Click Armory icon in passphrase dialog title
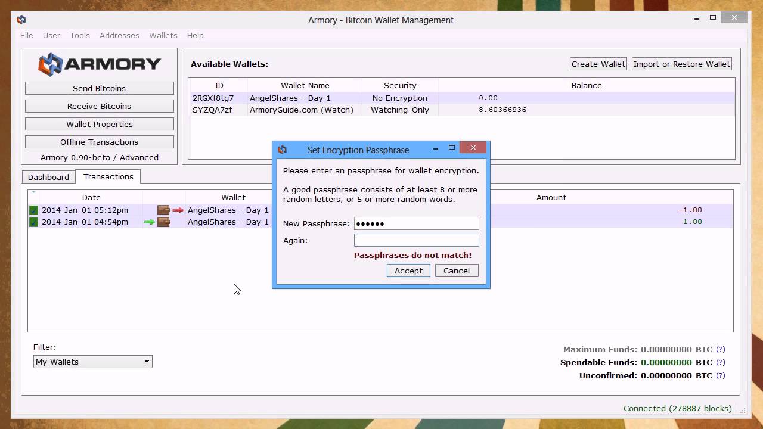This screenshot has width=763, height=429. (x=283, y=150)
